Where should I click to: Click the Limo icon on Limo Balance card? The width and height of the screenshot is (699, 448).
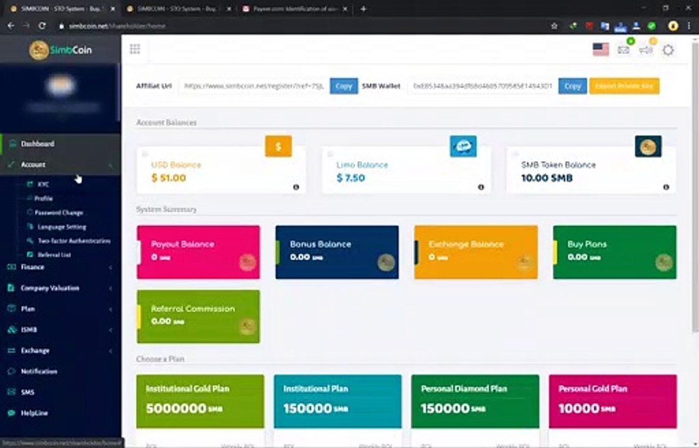tap(463, 146)
